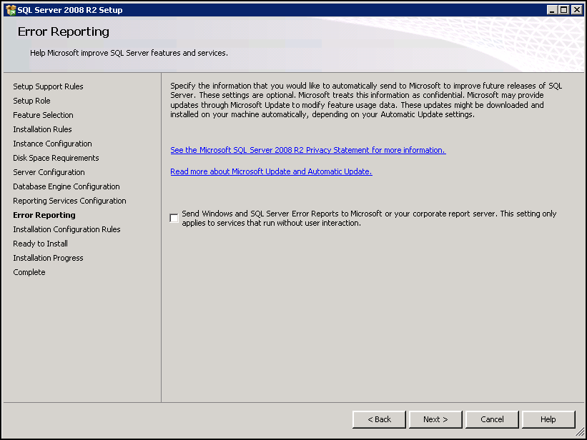Close the SQL Server 2008 R2 Setup window
This screenshot has width=587, height=440.
[x=576, y=10]
